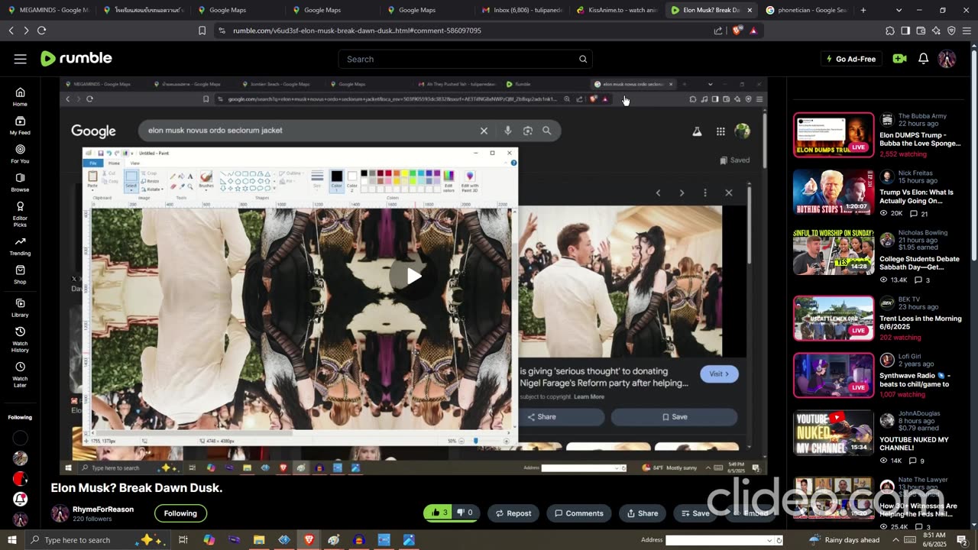Open Library in the Rumble sidebar

[x=20, y=308]
